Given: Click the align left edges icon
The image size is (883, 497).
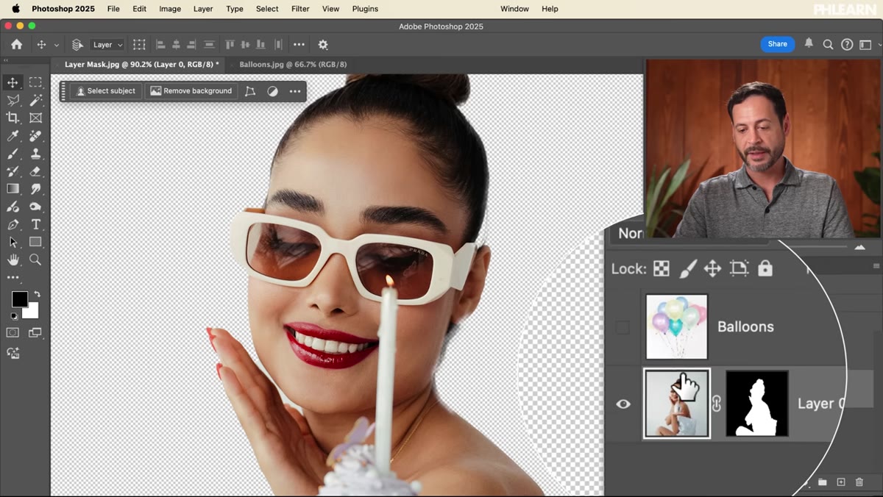Looking at the screenshot, I should pos(160,45).
